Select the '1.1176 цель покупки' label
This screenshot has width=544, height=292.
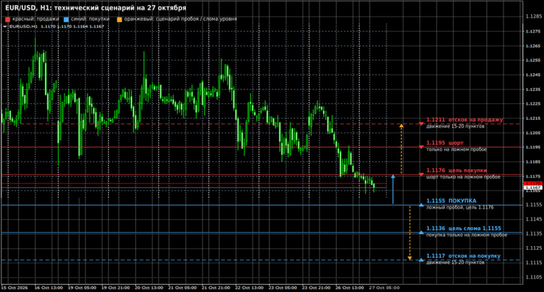point(456,170)
